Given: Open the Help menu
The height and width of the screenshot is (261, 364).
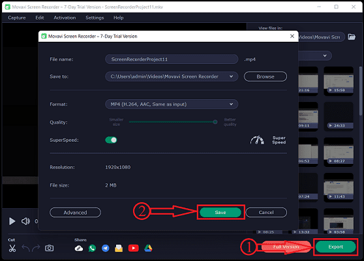Looking at the screenshot, I should click(x=118, y=18).
